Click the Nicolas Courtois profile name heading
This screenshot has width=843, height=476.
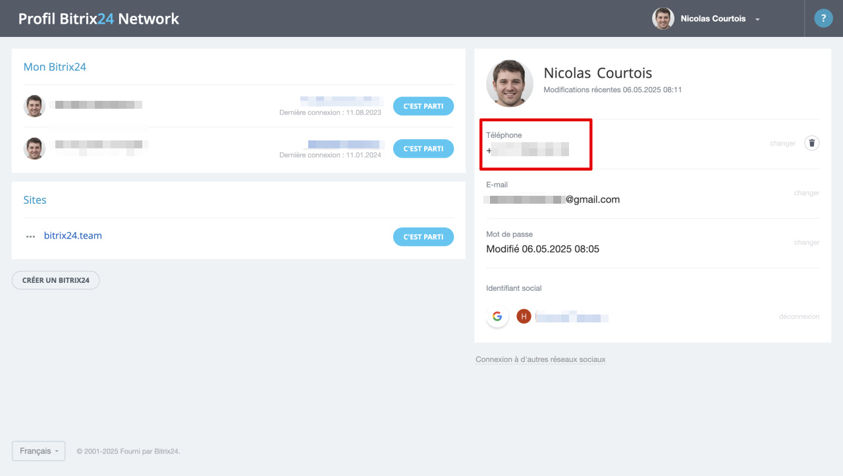click(x=598, y=73)
